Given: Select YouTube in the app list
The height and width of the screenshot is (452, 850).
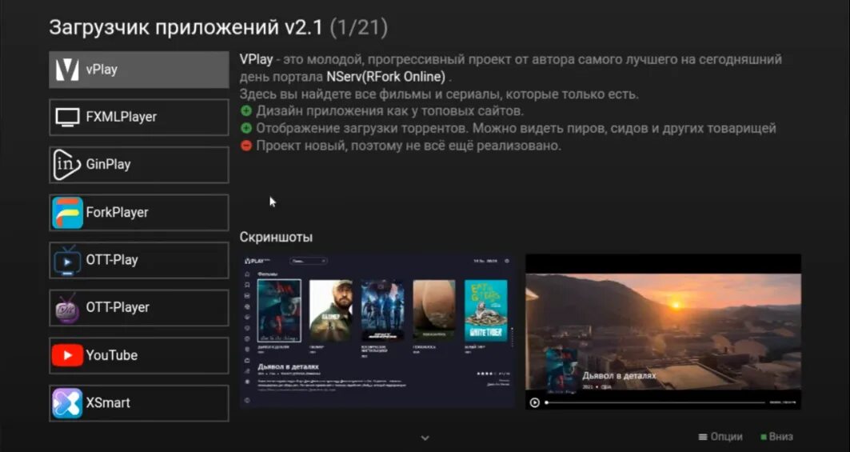Looking at the screenshot, I should point(139,355).
